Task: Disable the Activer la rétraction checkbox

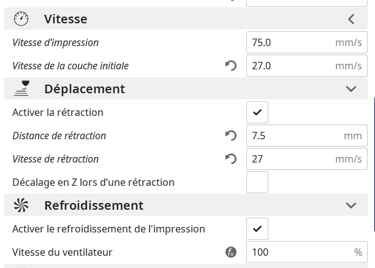Action: (257, 112)
